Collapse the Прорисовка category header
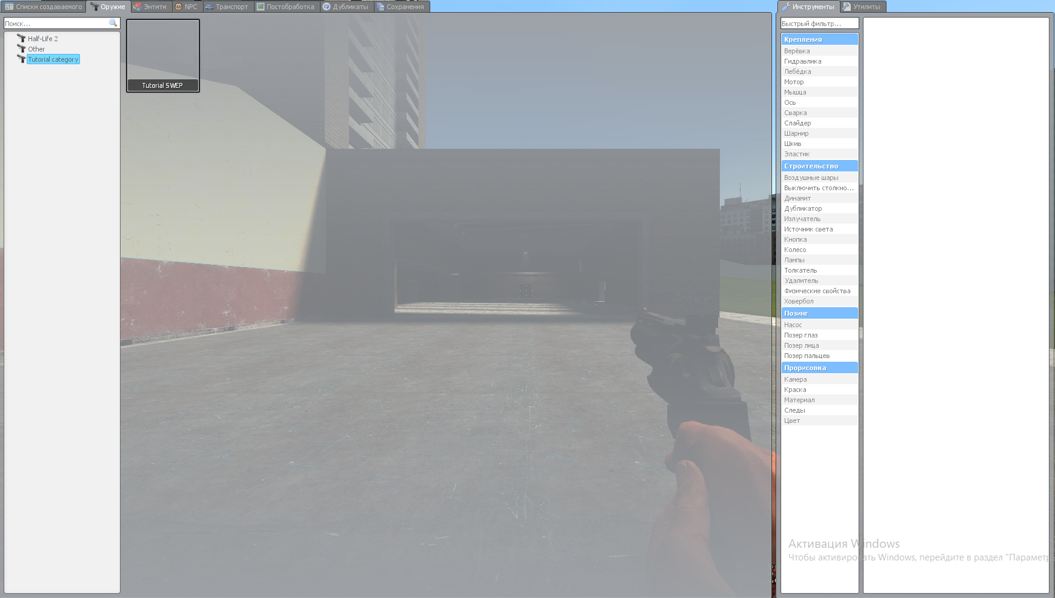 click(819, 368)
